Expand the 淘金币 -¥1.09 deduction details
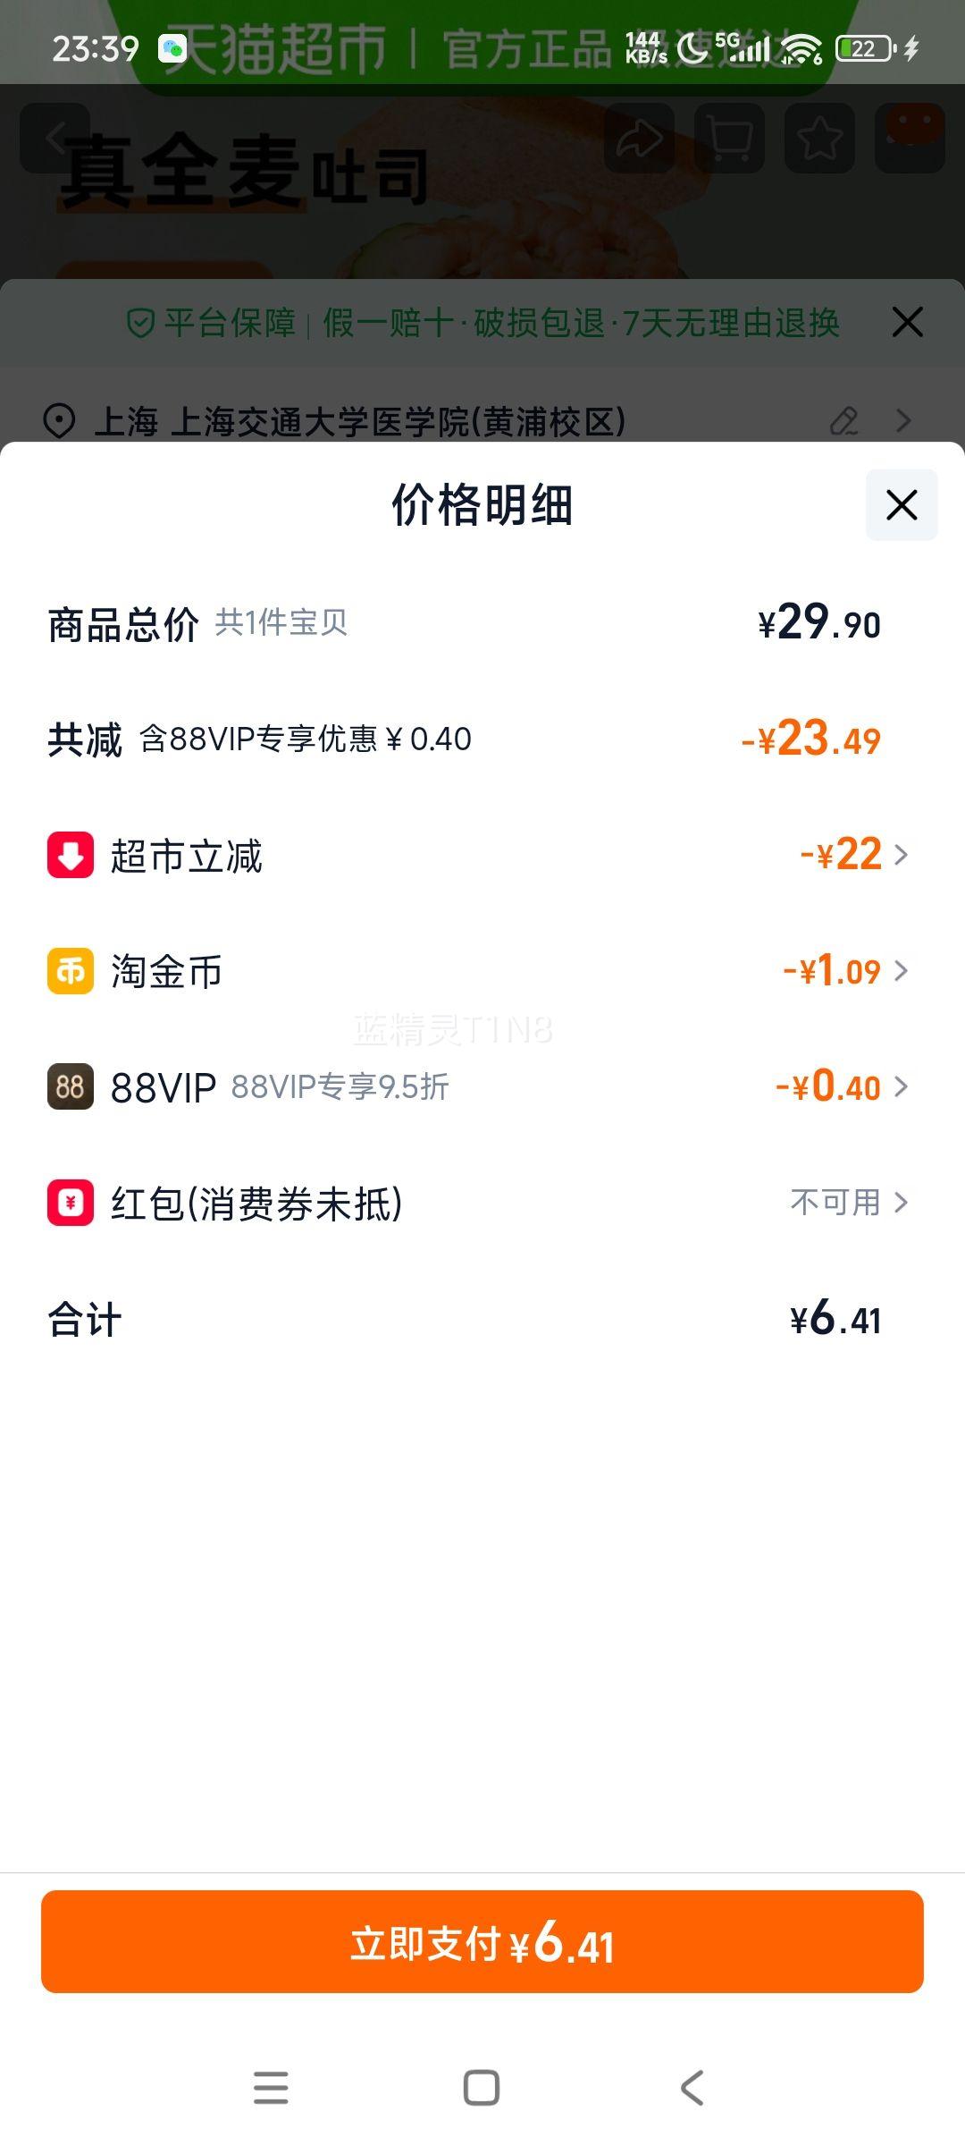Screen dimensions: 965x2146 pyautogui.click(x=844, y=971)
